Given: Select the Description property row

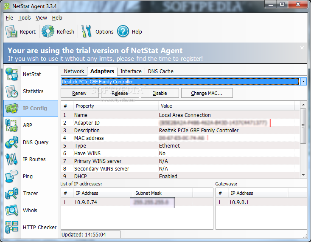Looking at the screenshot, I should point(180,131).
